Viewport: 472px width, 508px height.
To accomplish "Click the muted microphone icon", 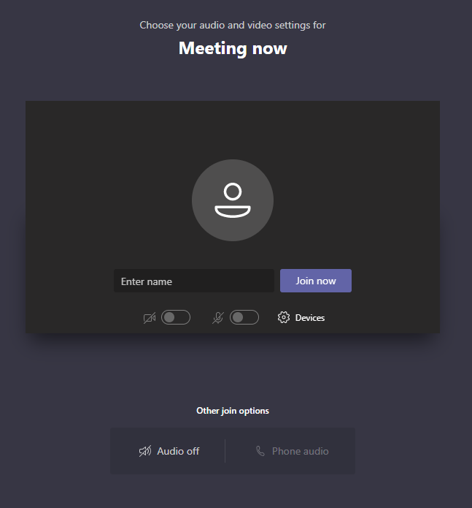I will coord(218,318).
